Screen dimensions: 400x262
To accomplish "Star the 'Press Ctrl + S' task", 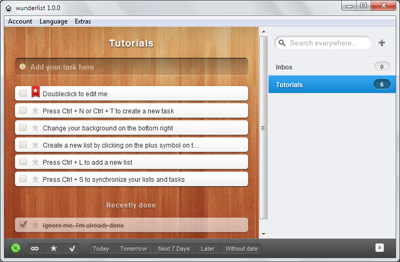I will pyautogui.click(x=35, y=179).
